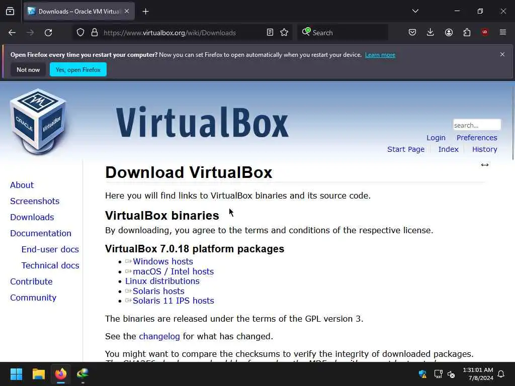Open Community in sidebar
This screenshot has width=515, height=386.
pos(33,298)
